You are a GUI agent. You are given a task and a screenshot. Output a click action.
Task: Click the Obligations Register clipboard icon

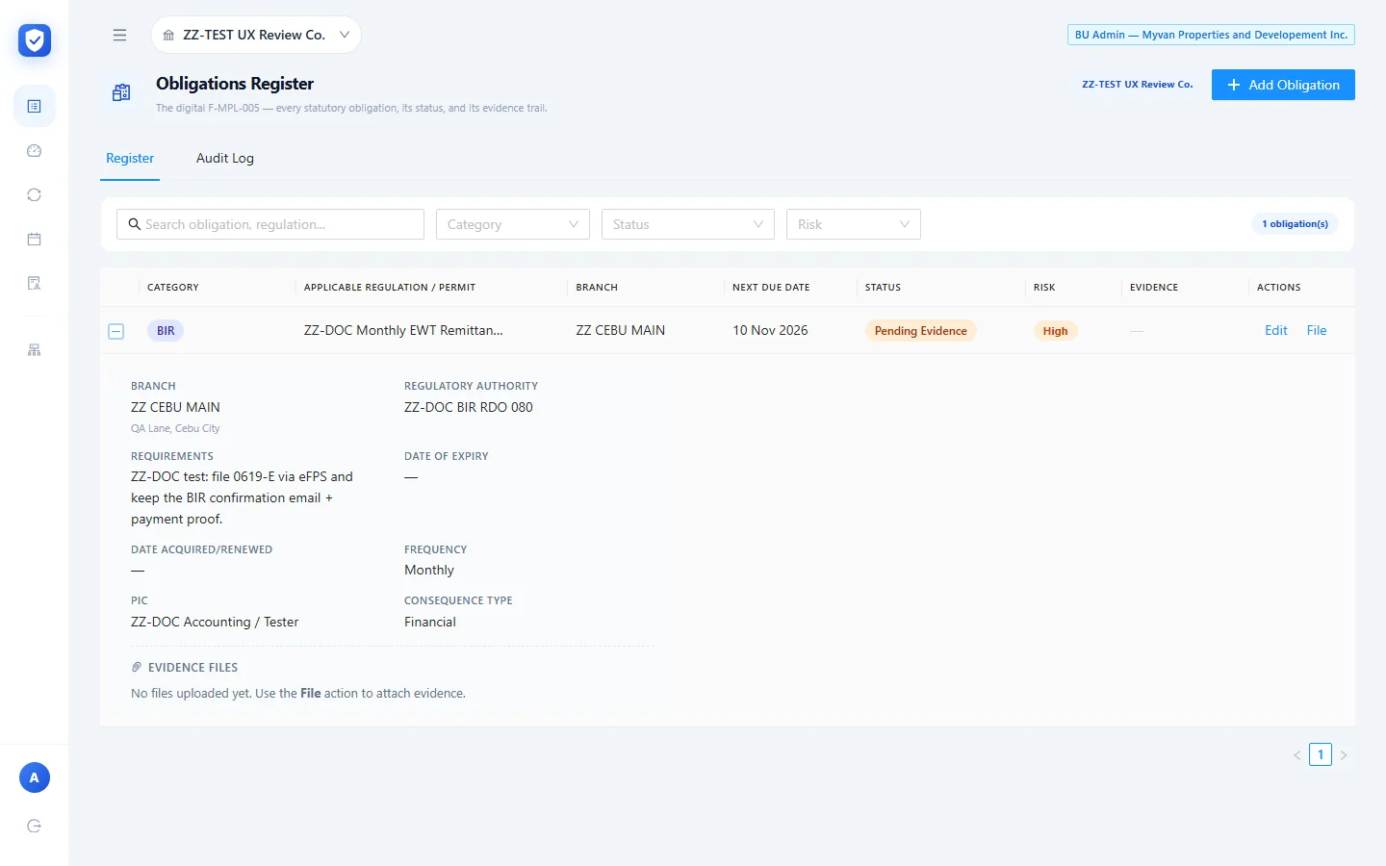click(121, 92)
